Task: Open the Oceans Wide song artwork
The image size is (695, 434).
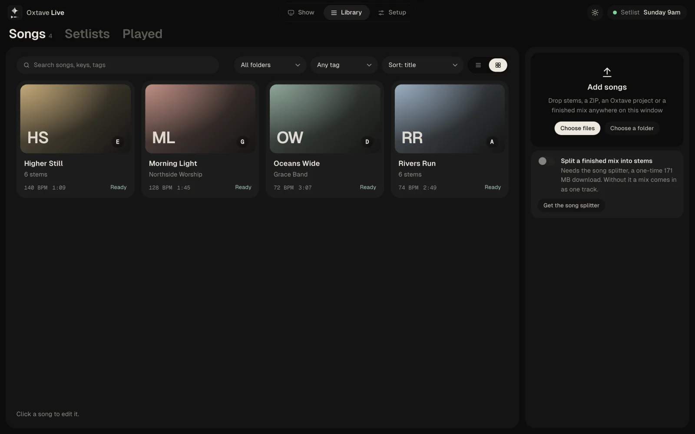Action: coord(325,118)
